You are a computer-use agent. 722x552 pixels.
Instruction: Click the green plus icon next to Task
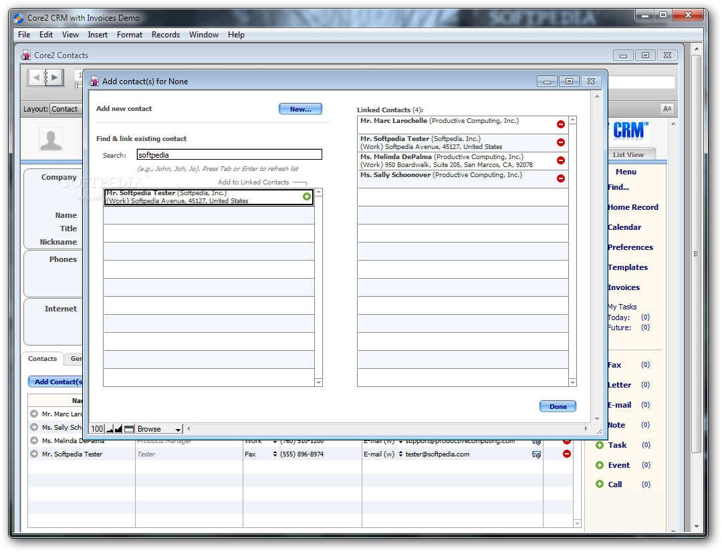[x=600, y=445]
